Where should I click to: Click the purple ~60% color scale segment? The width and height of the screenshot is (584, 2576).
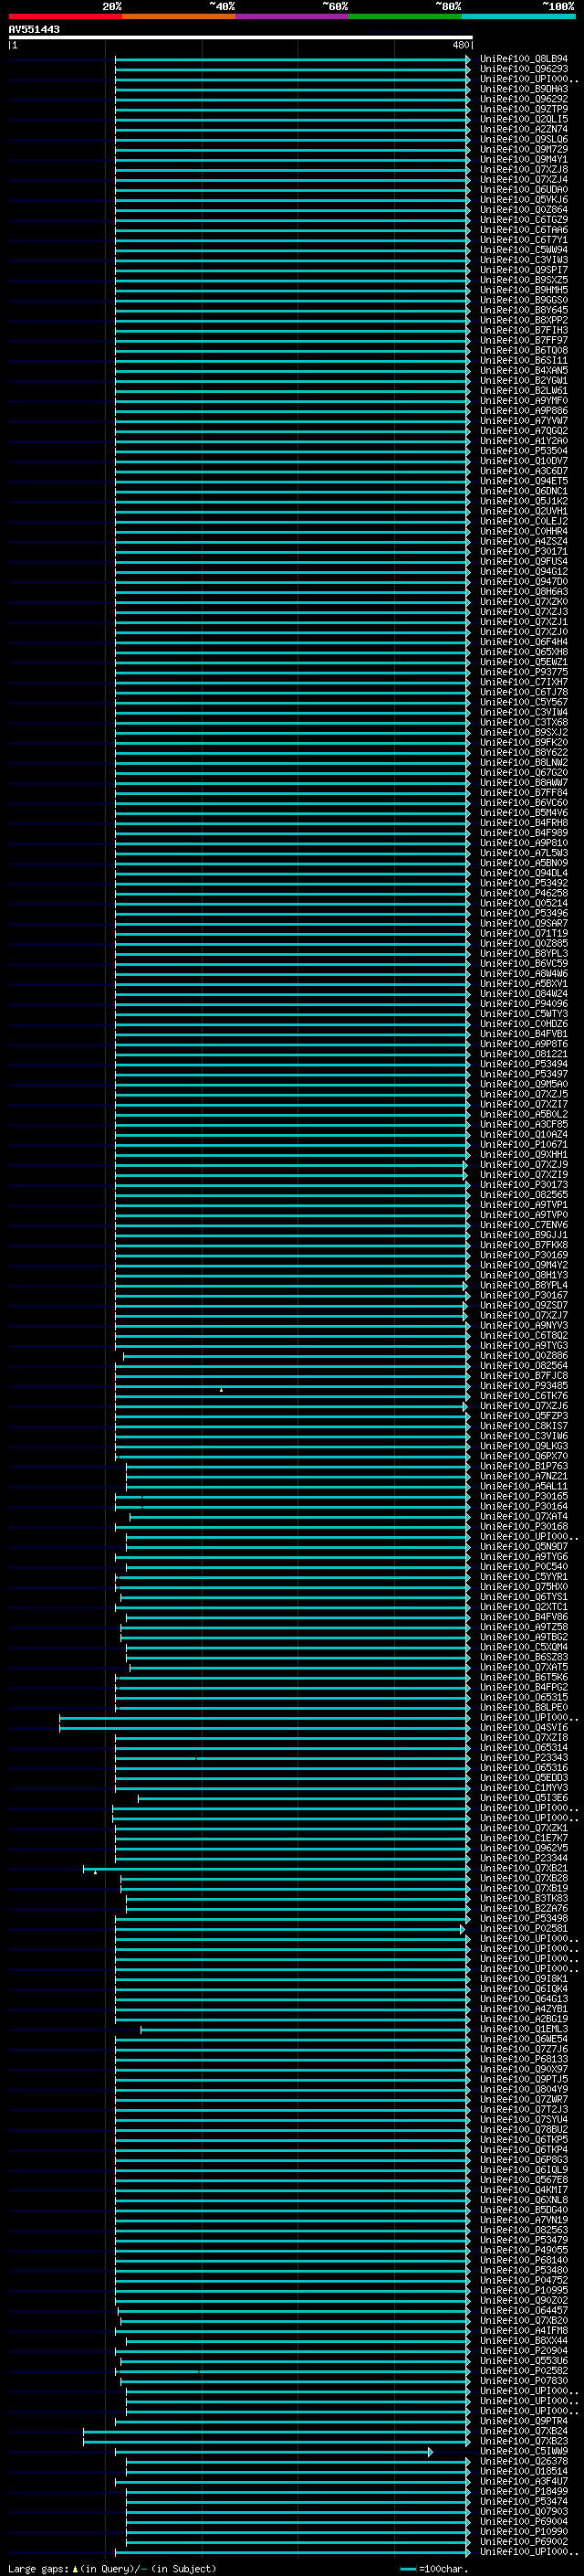pos(291,16)
